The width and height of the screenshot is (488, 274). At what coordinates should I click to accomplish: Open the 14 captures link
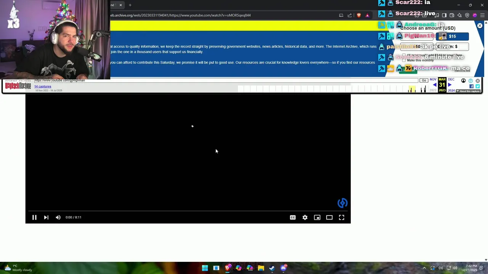(x=43, y=86)
